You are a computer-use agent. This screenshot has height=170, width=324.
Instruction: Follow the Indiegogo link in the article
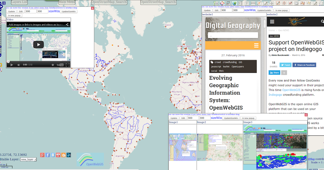pos(275,95)
